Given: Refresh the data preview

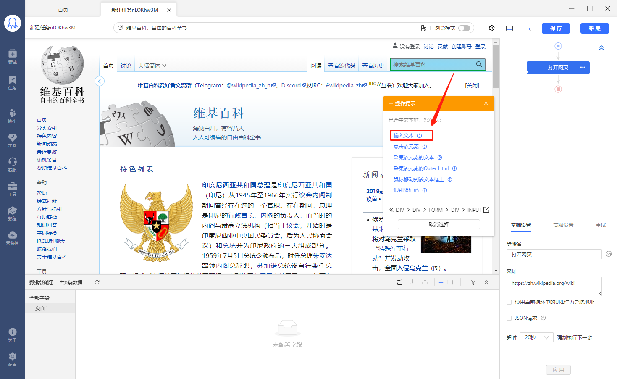Looking at the screenshot, I should pyautogui.click(x=97, y=282).
